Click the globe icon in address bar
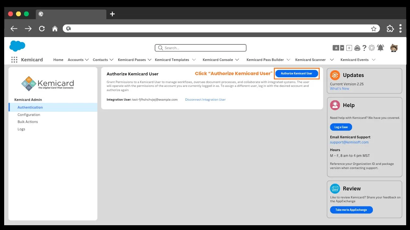Viewport: 410px width, 230px height. 68,29
